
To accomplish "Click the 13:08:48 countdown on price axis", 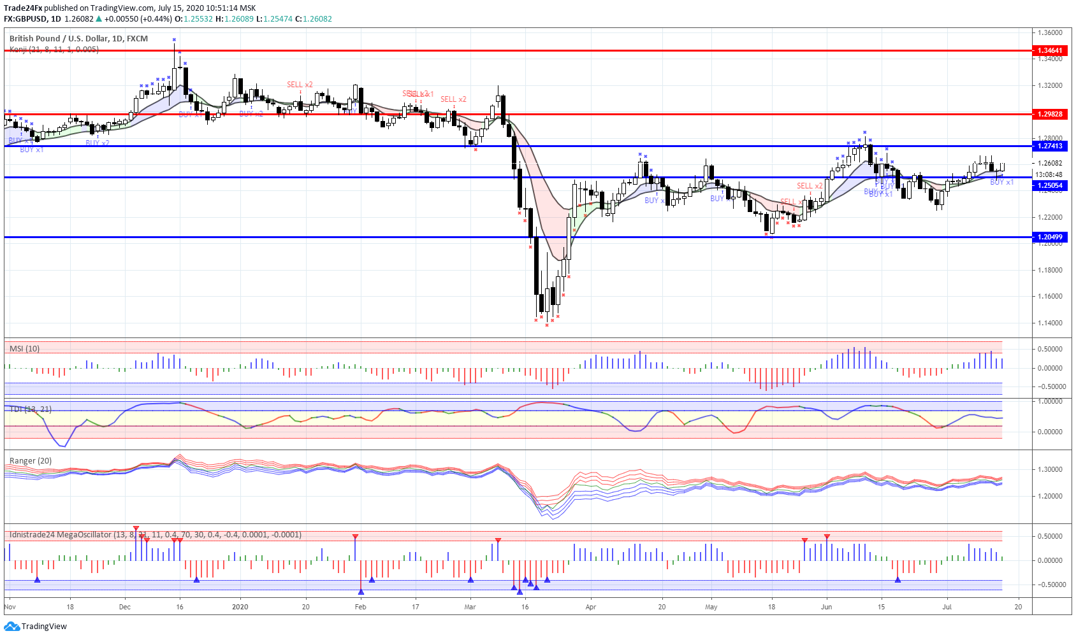I will point(1049,174).
